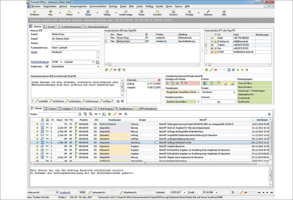This screenshot has width=293, height=200.
Task: Edit Ansprechpartner with pencil icon
Action: 111,70
